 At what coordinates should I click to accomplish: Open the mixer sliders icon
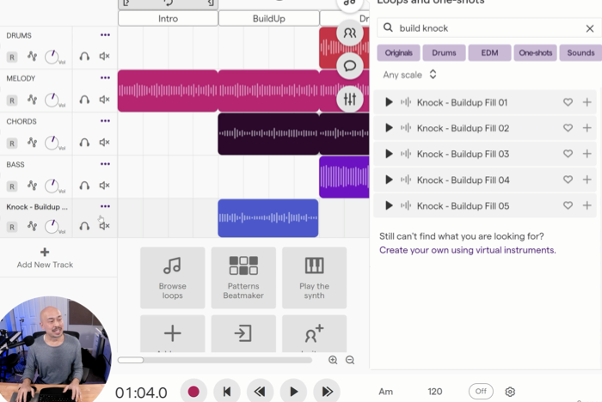pos(350,99)
